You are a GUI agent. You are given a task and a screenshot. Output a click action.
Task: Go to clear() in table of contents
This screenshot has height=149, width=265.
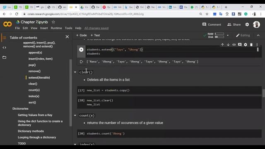tap(33, 84)
